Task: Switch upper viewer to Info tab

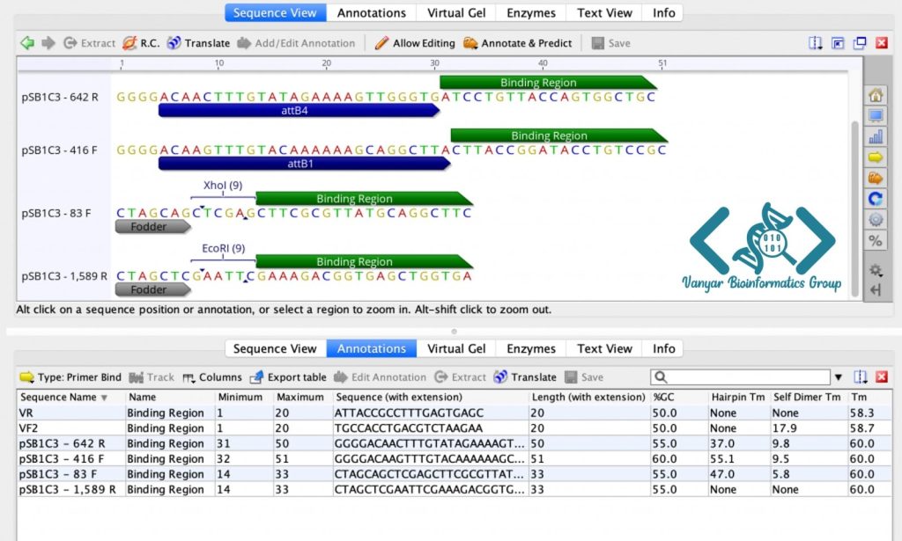Action: point(663,12)
